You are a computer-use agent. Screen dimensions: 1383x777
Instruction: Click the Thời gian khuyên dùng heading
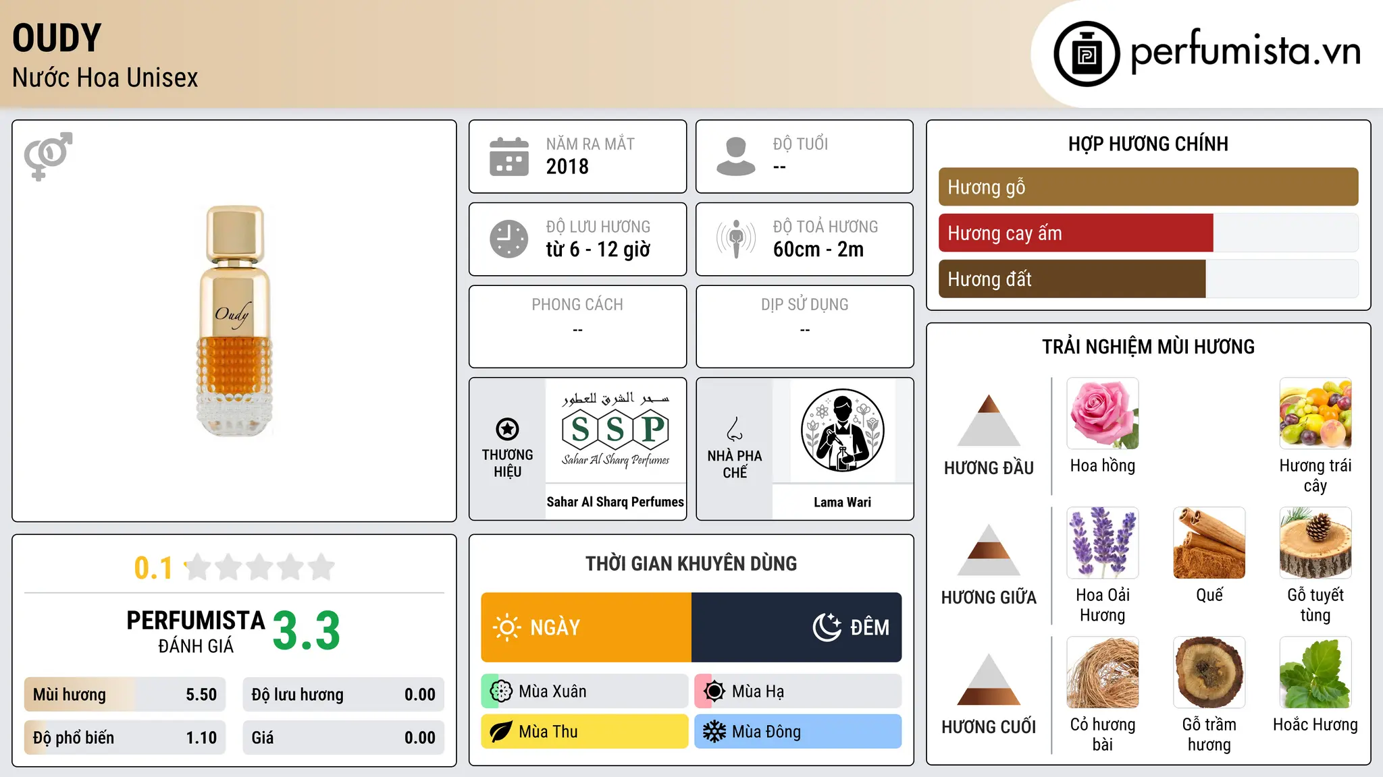tap(691, 563)
